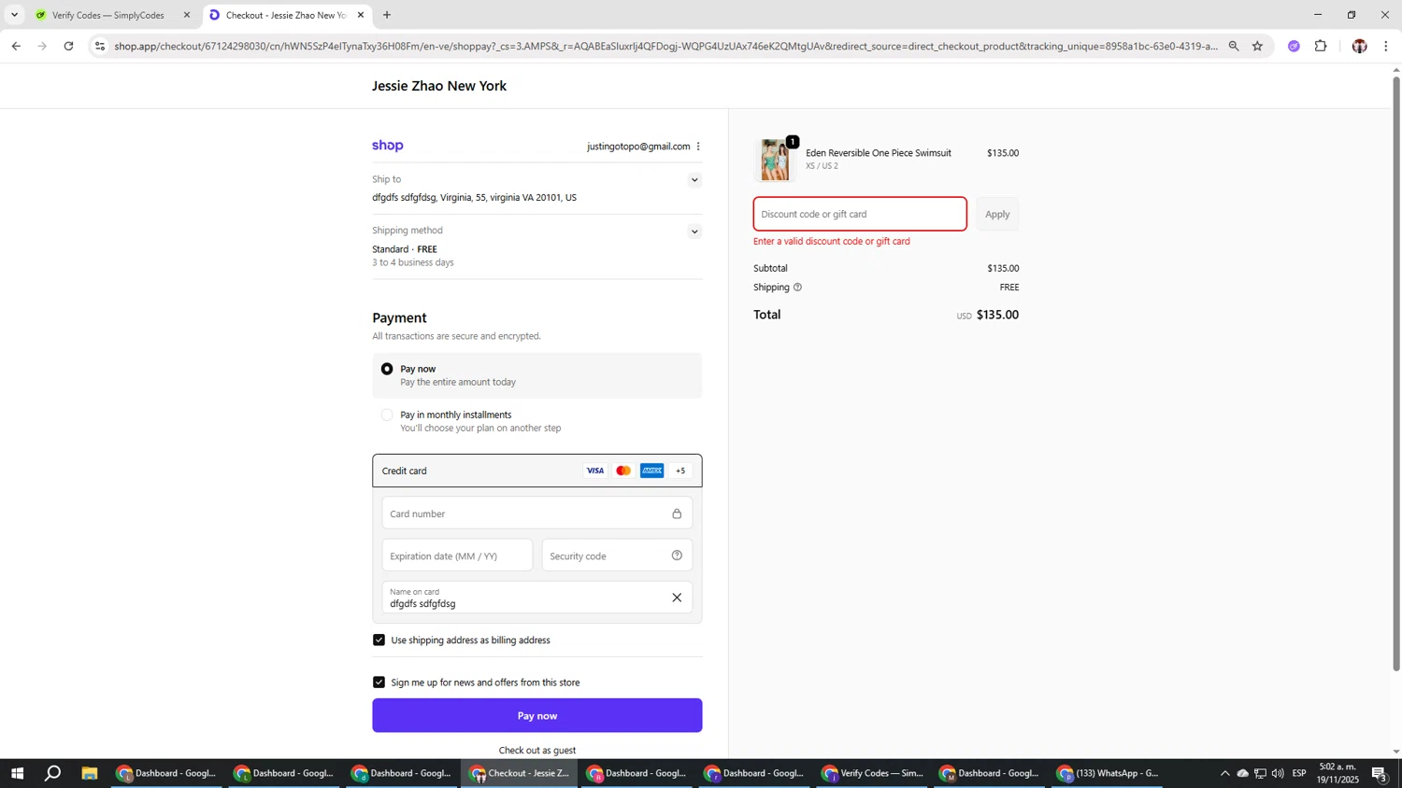Click the shipping address text line

tap(474, 198)
